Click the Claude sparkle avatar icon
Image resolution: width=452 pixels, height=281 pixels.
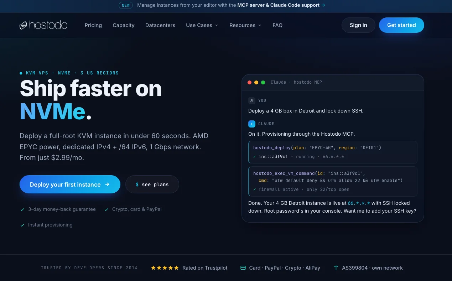(252, 124)
